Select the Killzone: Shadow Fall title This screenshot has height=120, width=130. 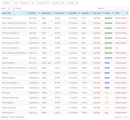point(10,98)
